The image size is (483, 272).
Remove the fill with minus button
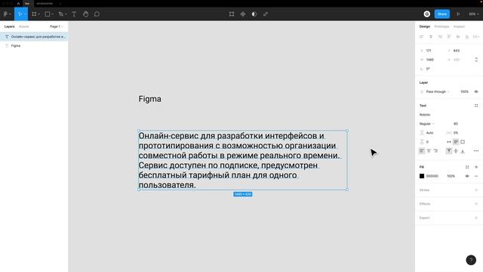[476, 176]
